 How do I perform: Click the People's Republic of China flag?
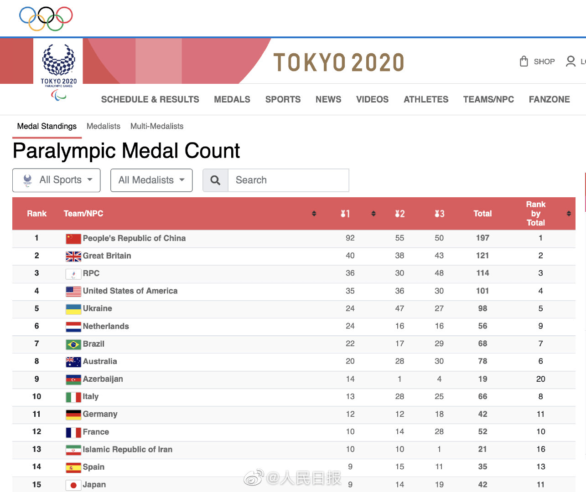click(x=73, y=239)
